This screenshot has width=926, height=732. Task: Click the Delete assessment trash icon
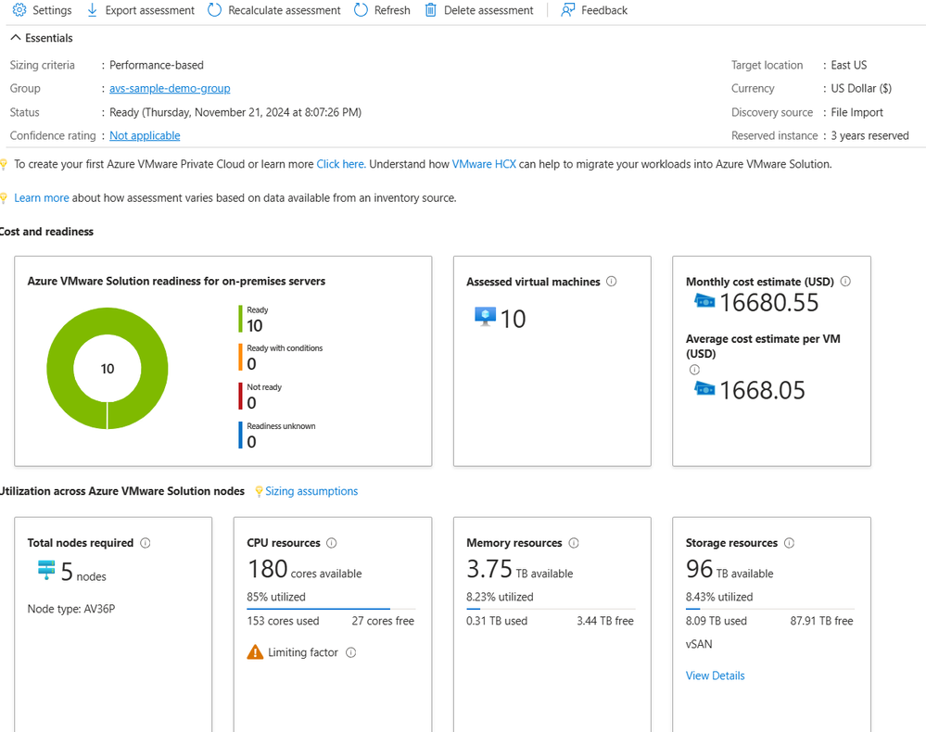click(431, 10)
